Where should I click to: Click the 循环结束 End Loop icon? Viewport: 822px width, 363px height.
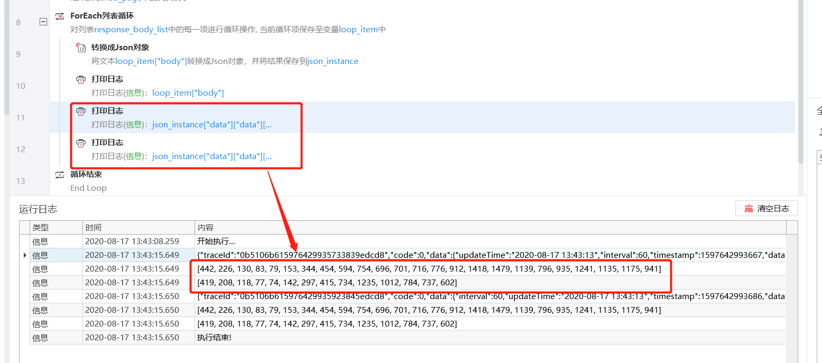(60, 174)
